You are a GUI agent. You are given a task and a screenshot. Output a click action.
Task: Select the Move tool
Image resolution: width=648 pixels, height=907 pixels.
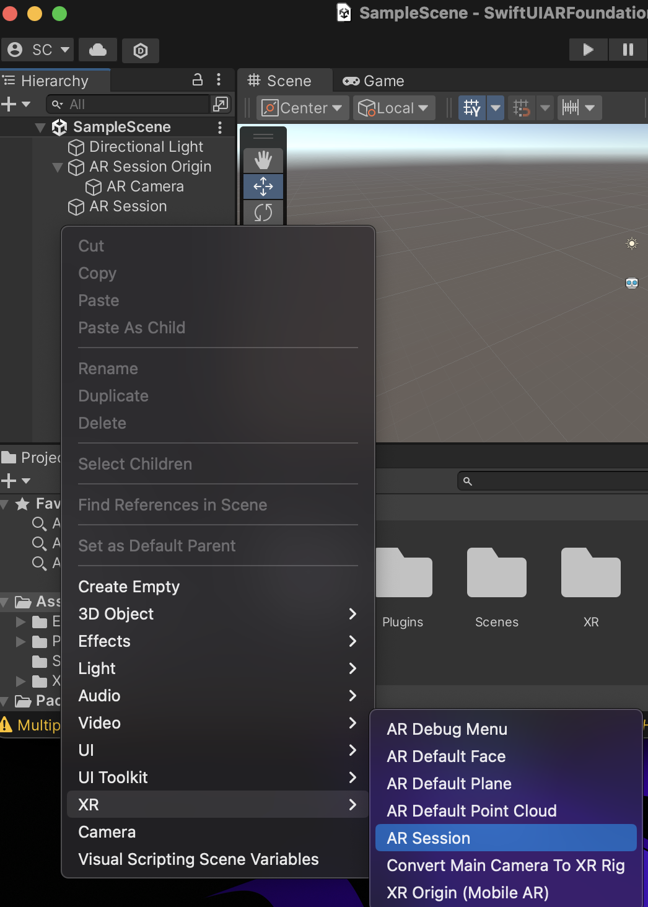pyautogui.click(x=263, y=186)
